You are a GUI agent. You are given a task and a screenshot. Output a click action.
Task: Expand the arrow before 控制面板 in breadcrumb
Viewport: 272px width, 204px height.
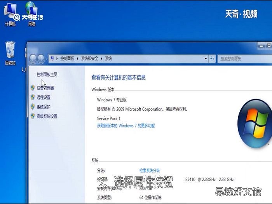point(57,59)
